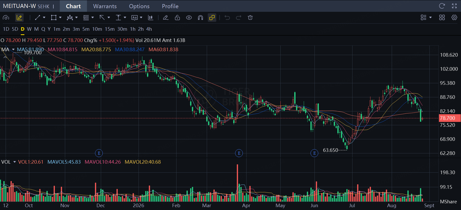Open the Options tab
This screenshot has height=210, width=461.
pos(139,6)
